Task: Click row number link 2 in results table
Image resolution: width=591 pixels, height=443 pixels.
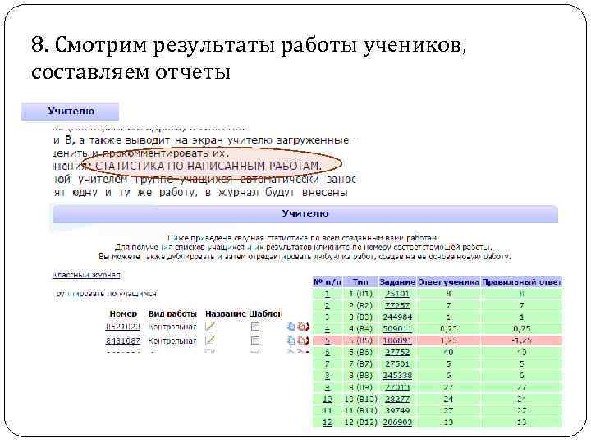Action: point(328,305)
